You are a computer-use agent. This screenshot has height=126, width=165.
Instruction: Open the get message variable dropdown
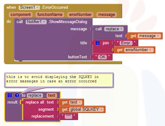(x=149, y=36)
